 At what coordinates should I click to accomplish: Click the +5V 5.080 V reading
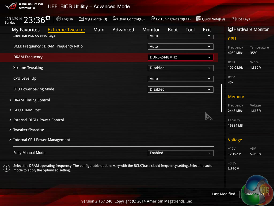(256, 154)
